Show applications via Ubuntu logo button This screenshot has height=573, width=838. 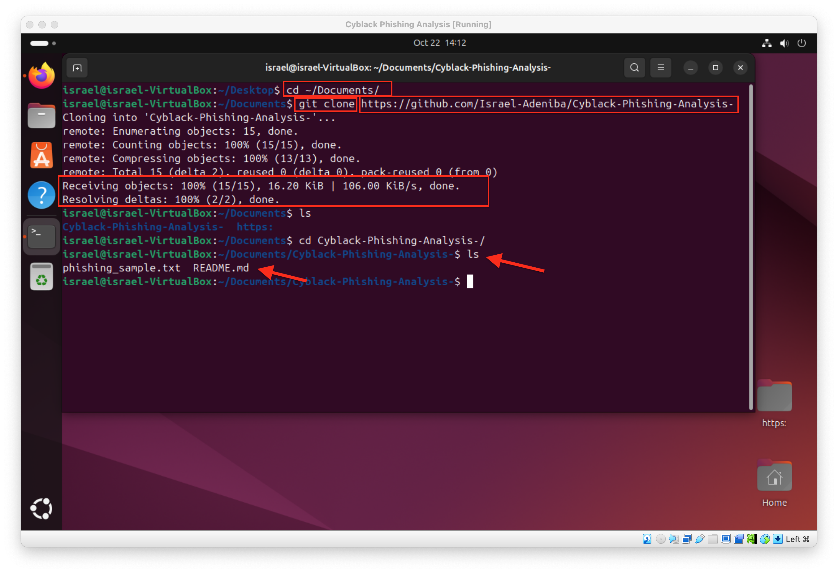click(x=41, y=508)
